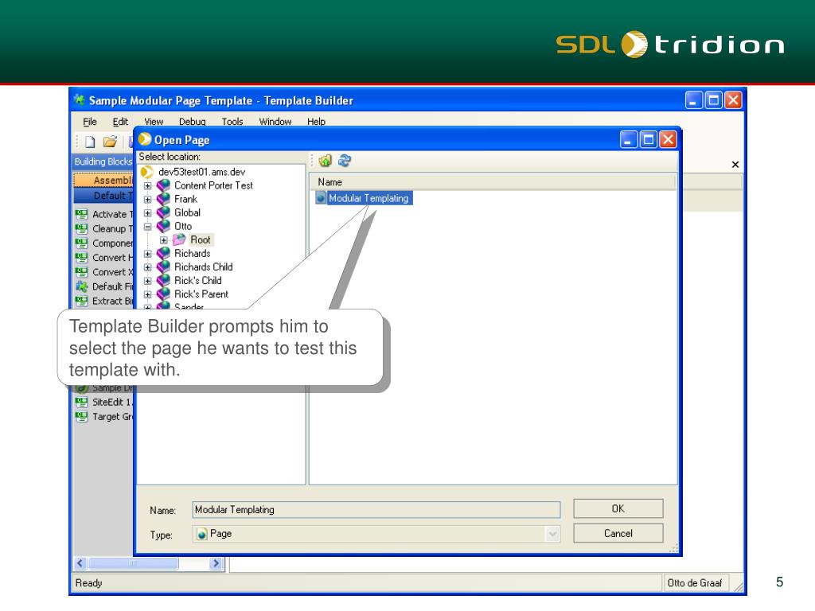Select the 'Frank' tree label
Screen dimensions: 815x611
185,199
